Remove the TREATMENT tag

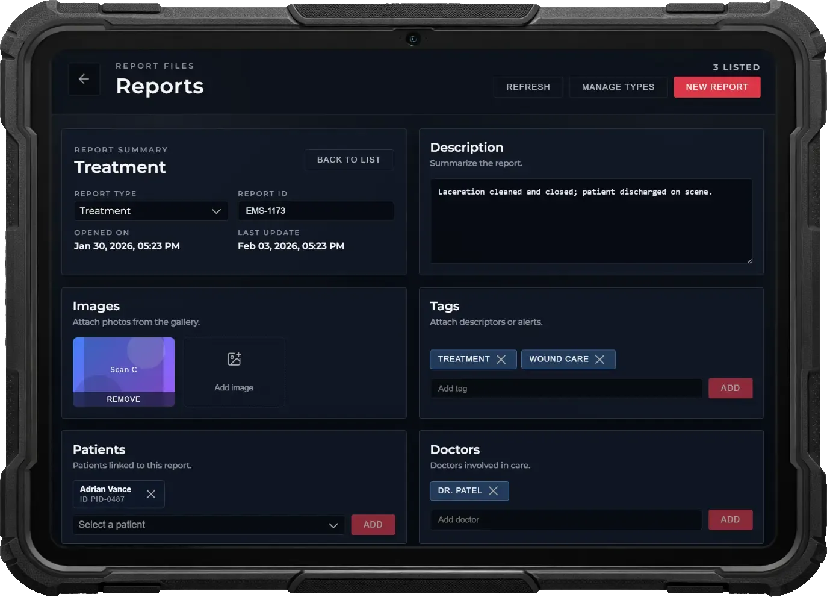501,360
